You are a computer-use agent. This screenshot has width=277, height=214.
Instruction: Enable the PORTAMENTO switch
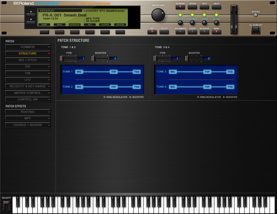(180, 32)
